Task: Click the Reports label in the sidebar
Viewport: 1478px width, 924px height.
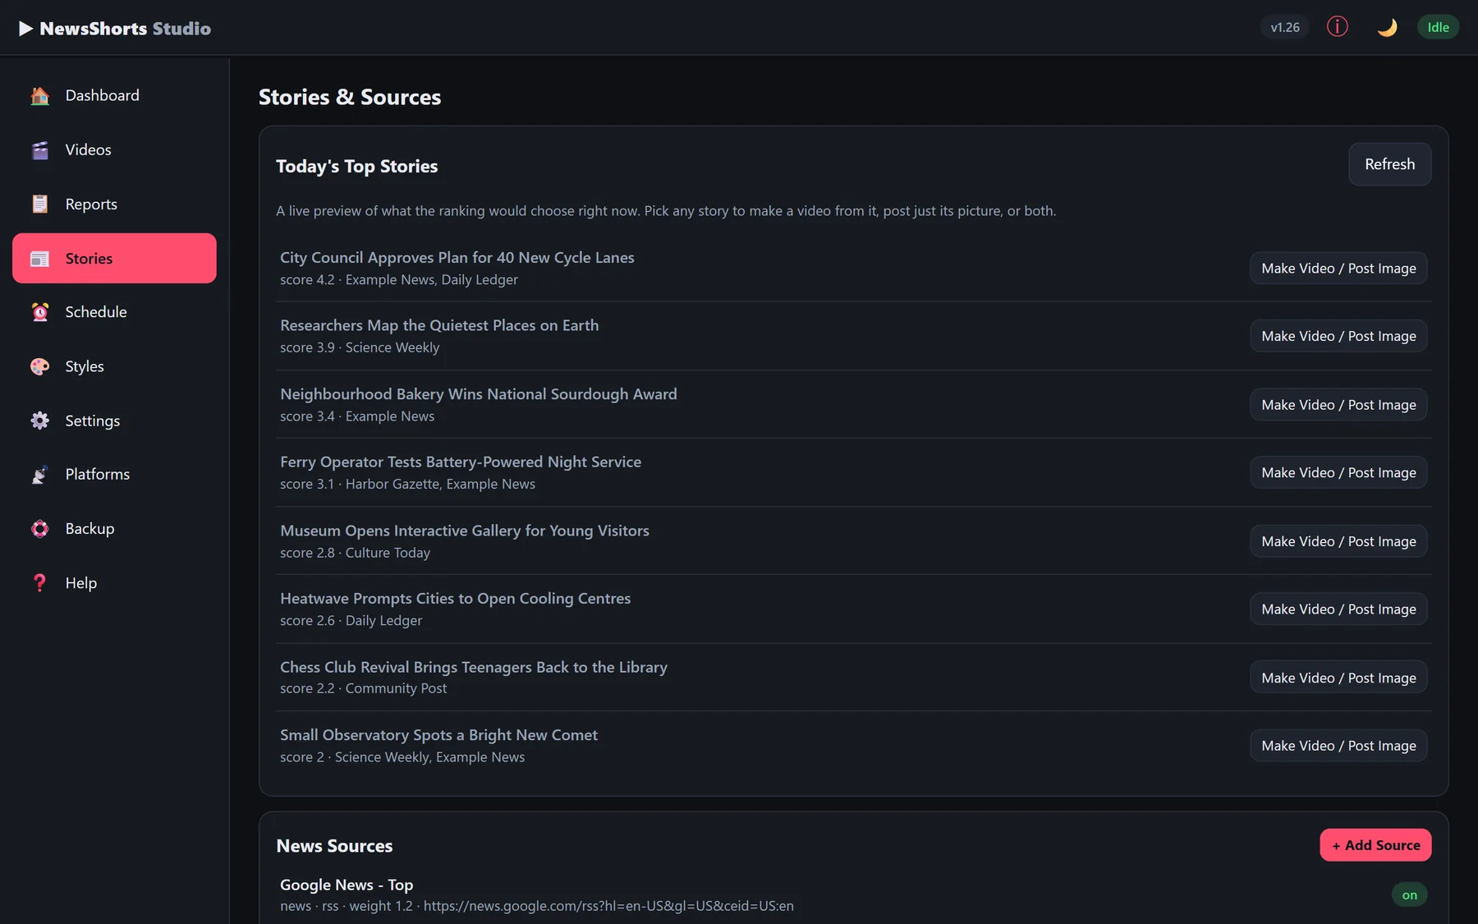Action: [91, 204]
